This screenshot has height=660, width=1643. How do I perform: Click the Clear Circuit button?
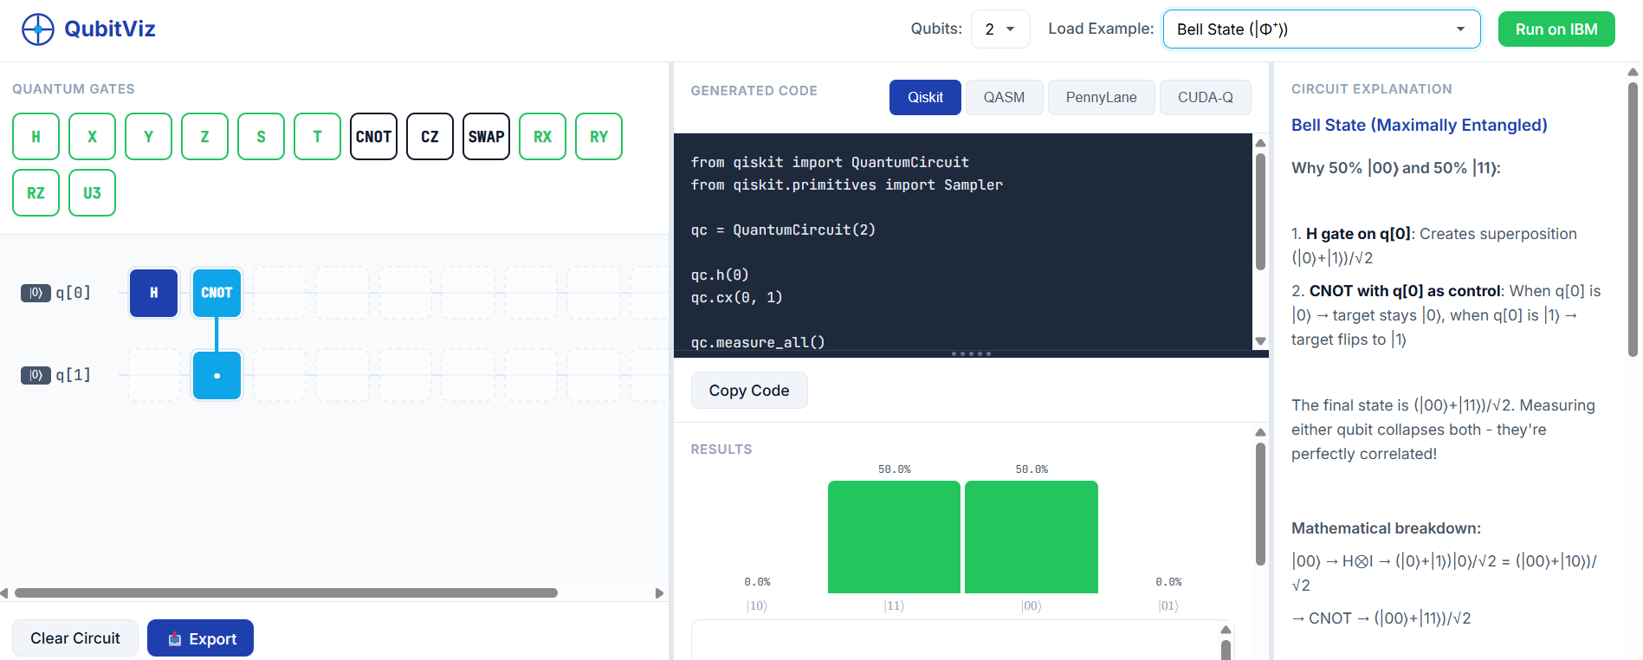75,638
